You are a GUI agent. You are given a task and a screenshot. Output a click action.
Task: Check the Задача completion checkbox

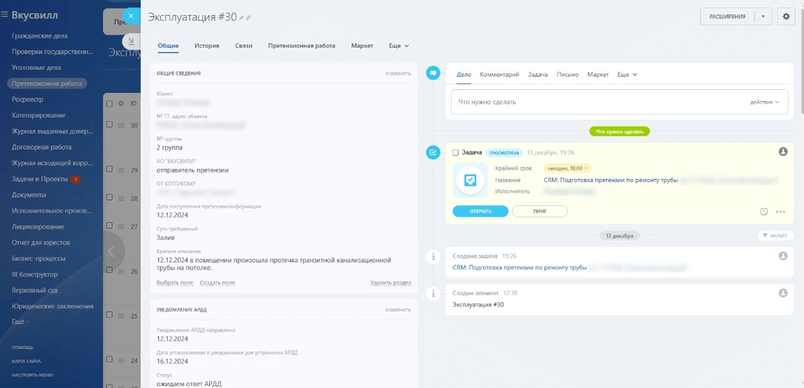455,153
